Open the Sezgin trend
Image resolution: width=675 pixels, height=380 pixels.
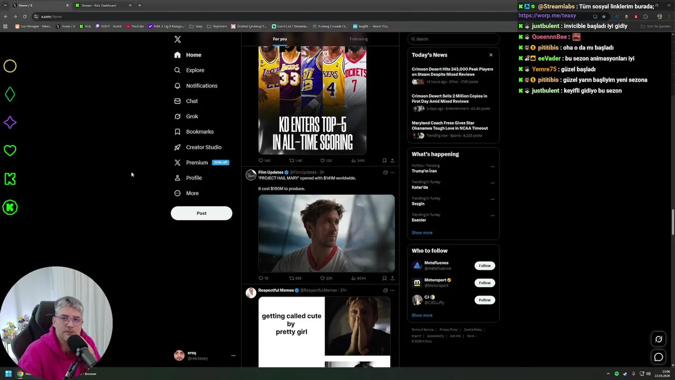[418, 204]
